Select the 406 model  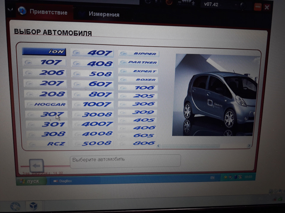point(137,128)
